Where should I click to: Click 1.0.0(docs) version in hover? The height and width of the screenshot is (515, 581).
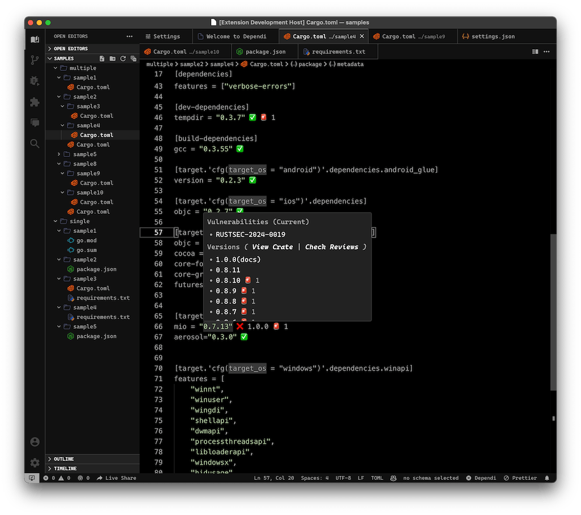[238, 259]
